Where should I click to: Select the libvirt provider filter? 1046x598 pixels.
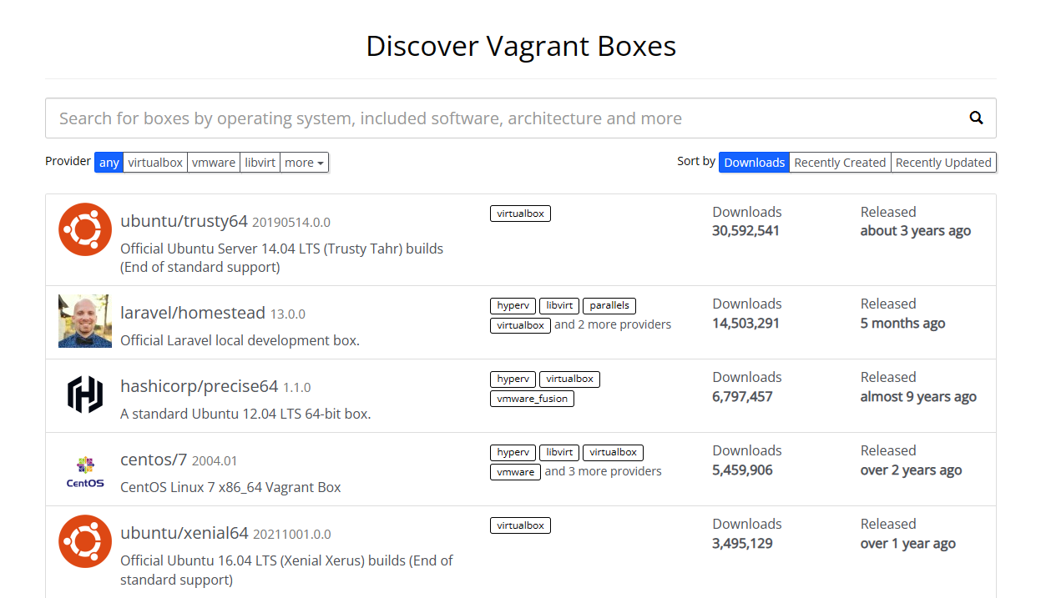click(260, 162)
